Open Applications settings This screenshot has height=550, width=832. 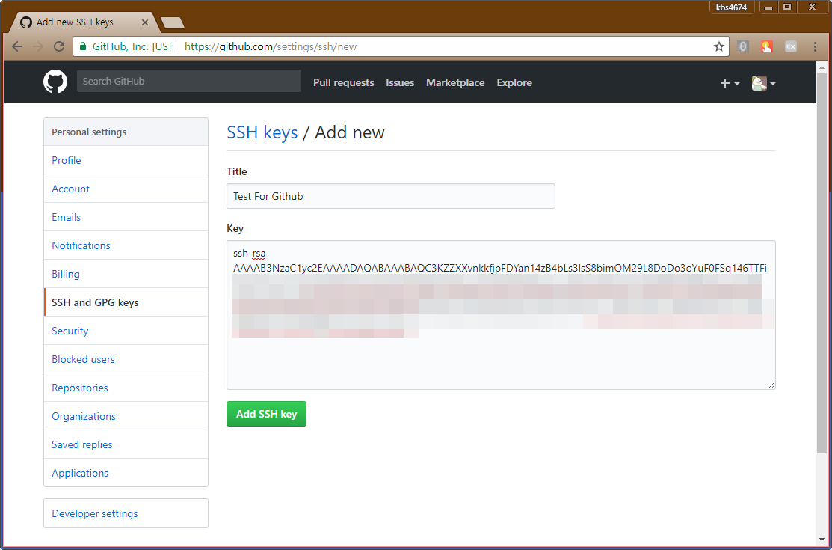[x=126, y=473]
